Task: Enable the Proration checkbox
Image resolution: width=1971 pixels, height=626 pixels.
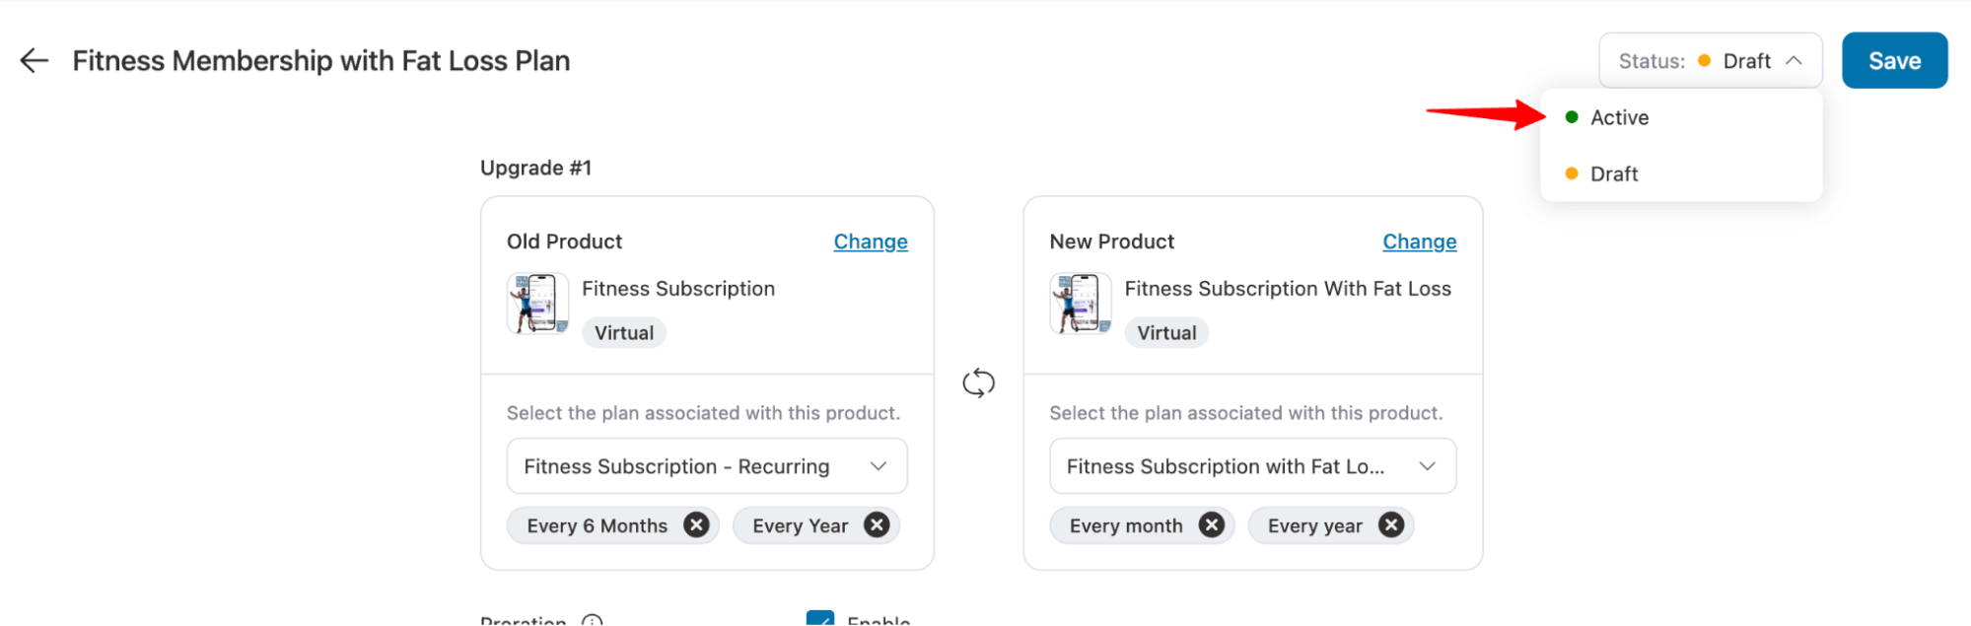Action: (x=823, y=619)
